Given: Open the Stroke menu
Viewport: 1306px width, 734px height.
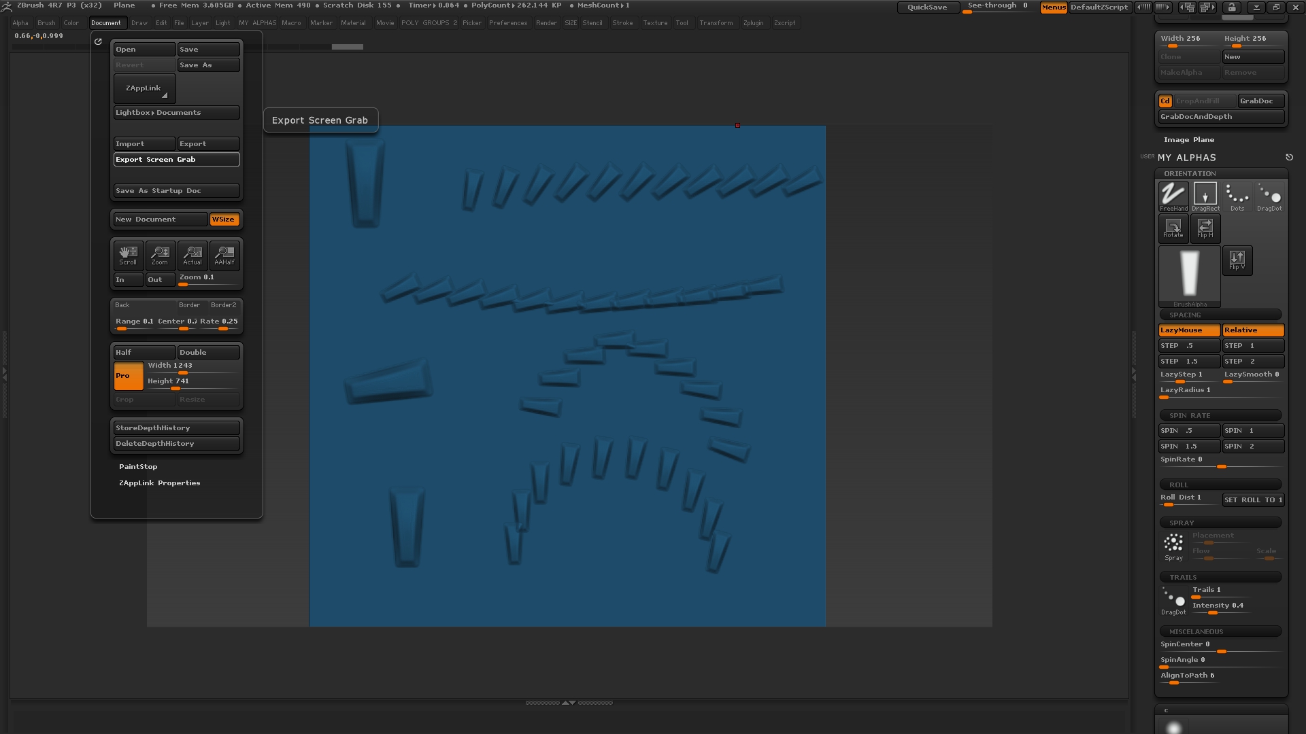Looking at the screenshot, I should coord(622,23).
